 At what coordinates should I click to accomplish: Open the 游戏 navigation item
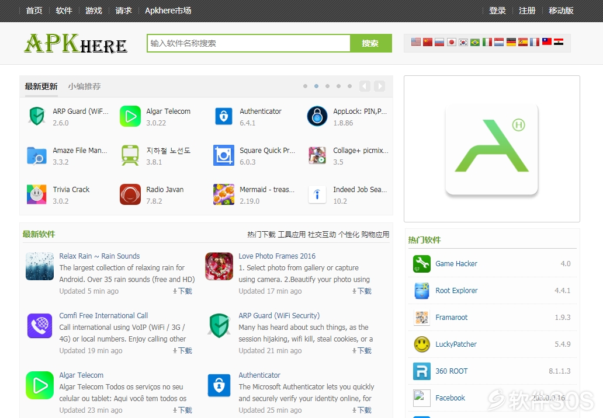(94, 11)
